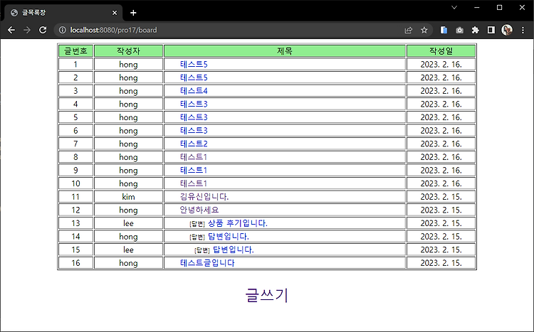Close the 글목록창 tab
The height and width of the screenshot is (332, 534).
point(115,13)
